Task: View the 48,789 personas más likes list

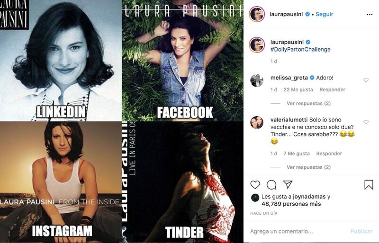Action: click(x=291, y=204)
